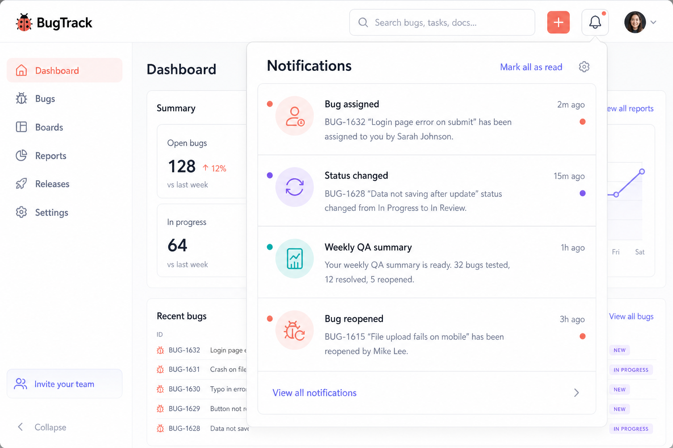Viewport: 673px width, 448px height.
Task: Toggle unread dot on Status changed notification
Action: [582, 193]
